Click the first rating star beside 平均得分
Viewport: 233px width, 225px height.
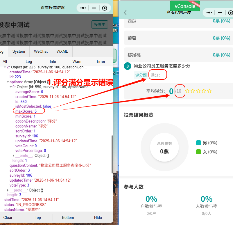(187, 91)
